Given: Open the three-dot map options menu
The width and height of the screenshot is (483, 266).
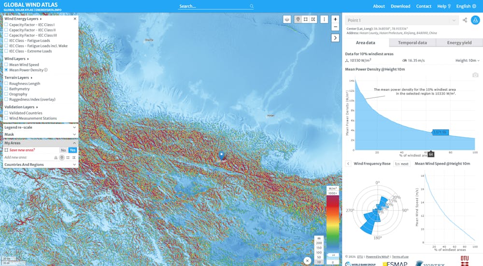Looking at the screenshot, I should [324, 19].
